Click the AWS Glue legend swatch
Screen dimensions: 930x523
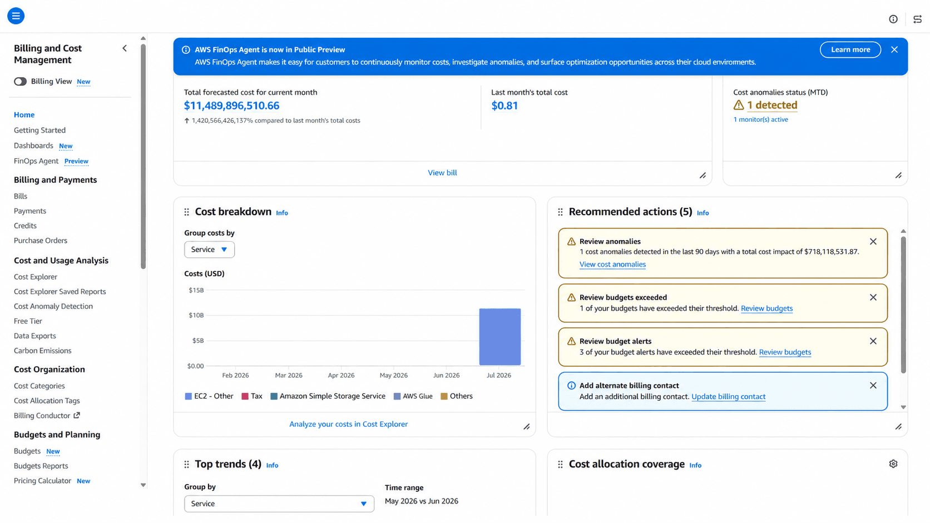pos(397,397)
